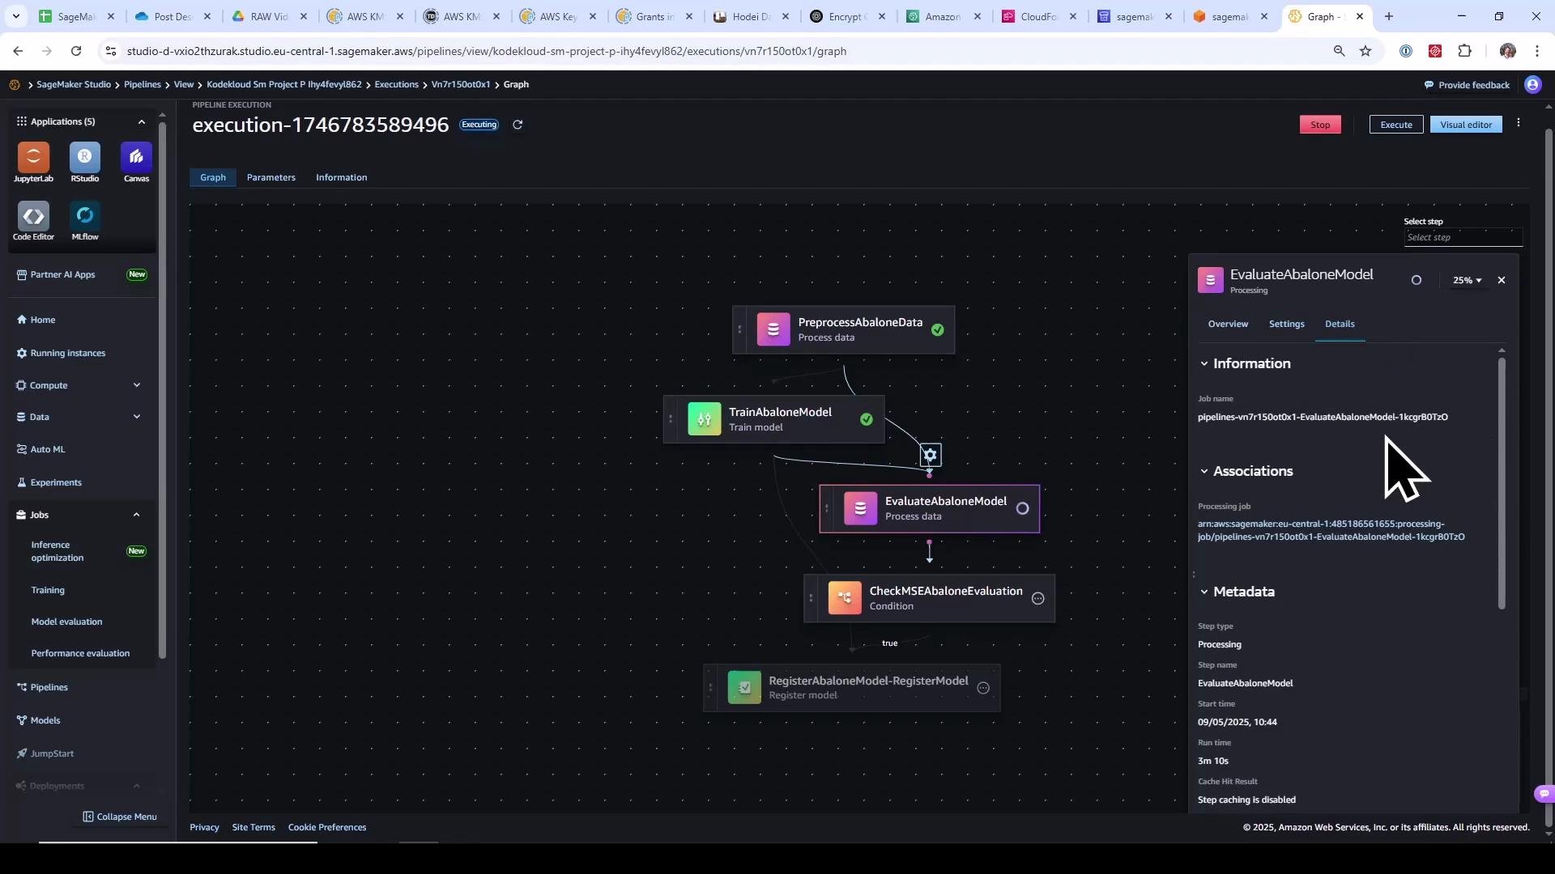Open Training under Jobs
The height and width of the screenshot is (874, 1555).
pos(48,590)
